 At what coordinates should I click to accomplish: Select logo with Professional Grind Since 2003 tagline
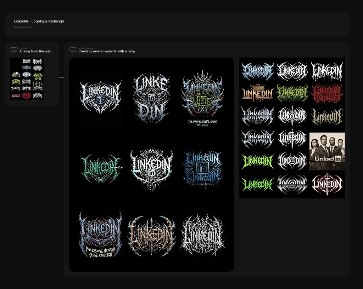[x=202, y=98]
